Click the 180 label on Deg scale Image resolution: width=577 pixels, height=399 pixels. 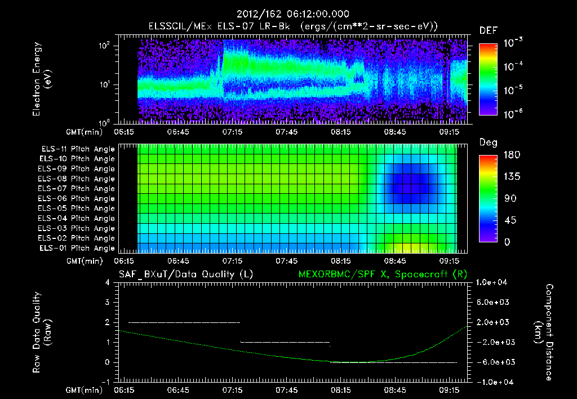point(512,155)
